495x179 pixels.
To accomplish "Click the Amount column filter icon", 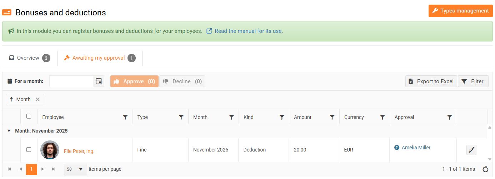I will coord(332,117).
